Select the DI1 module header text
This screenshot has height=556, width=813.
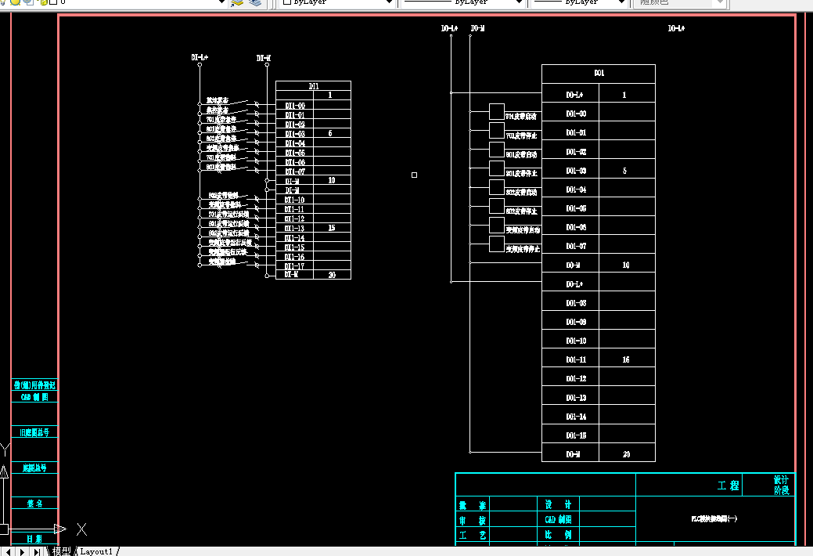tap(314, 86)
